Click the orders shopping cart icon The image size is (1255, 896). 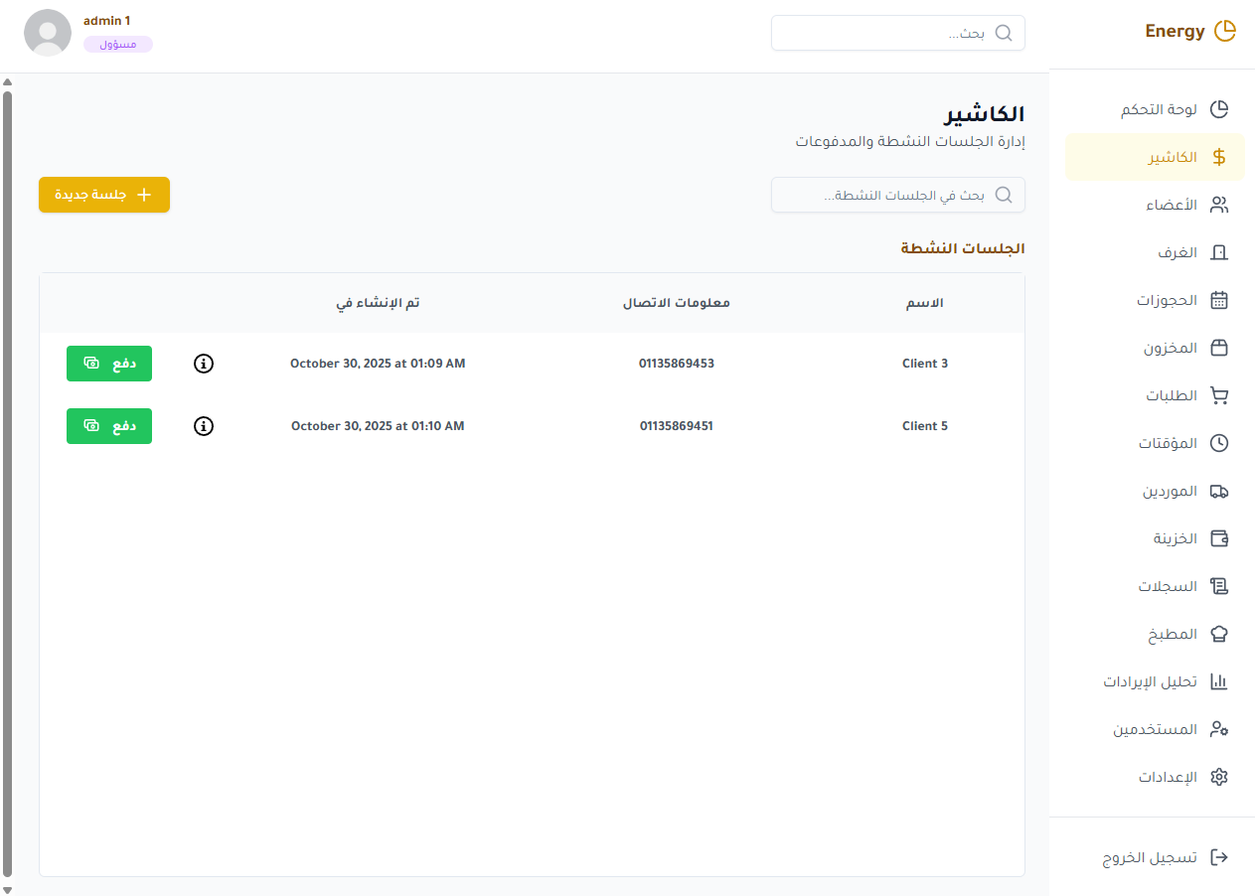(x=1219, y=395)
